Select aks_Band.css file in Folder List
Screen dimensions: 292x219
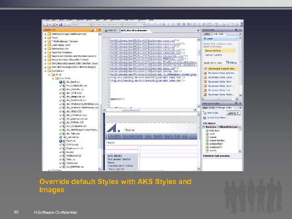pyautogui.click(x=73, y=82)
